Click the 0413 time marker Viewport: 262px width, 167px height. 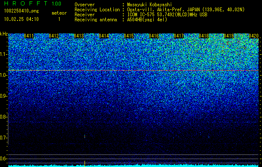79,36
